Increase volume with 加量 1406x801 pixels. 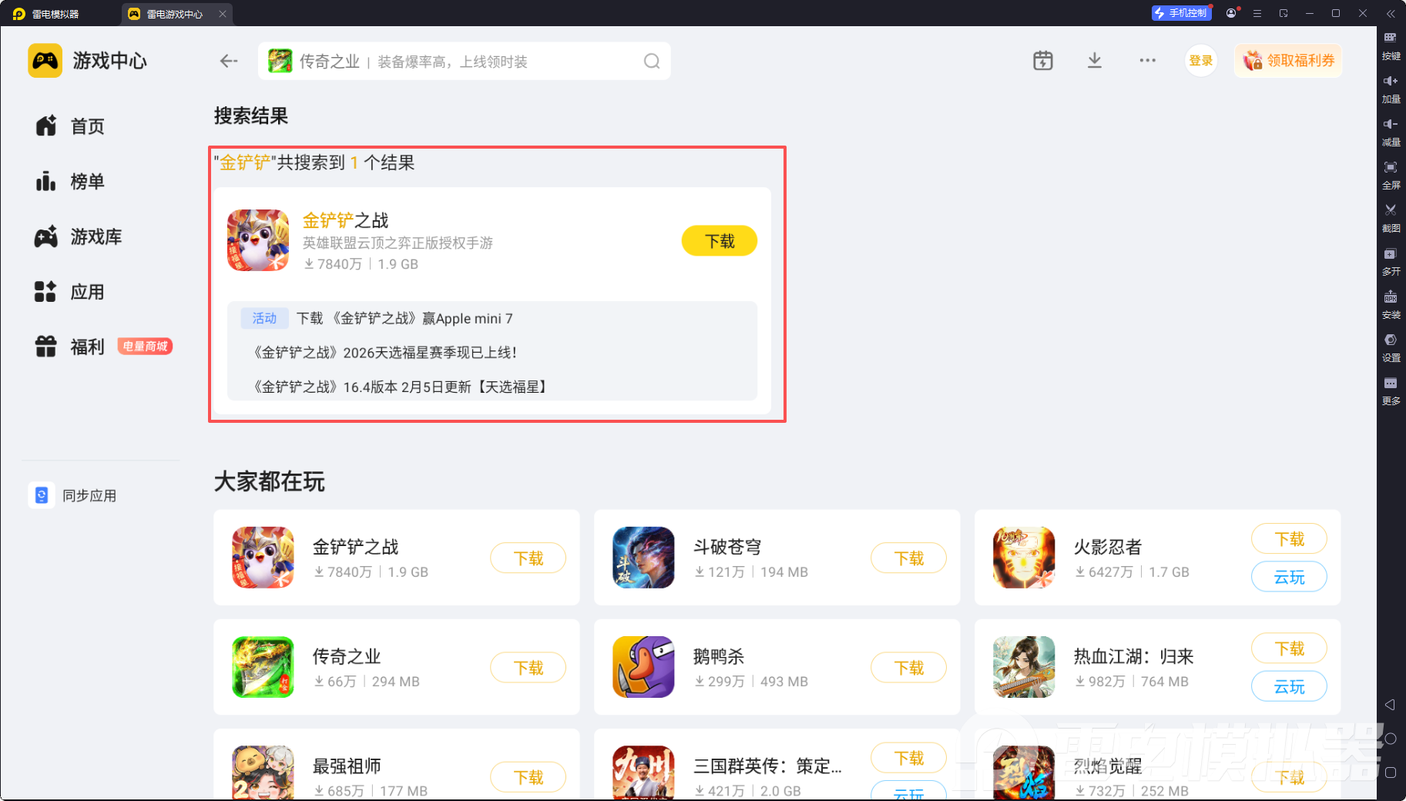(1391, 89)
